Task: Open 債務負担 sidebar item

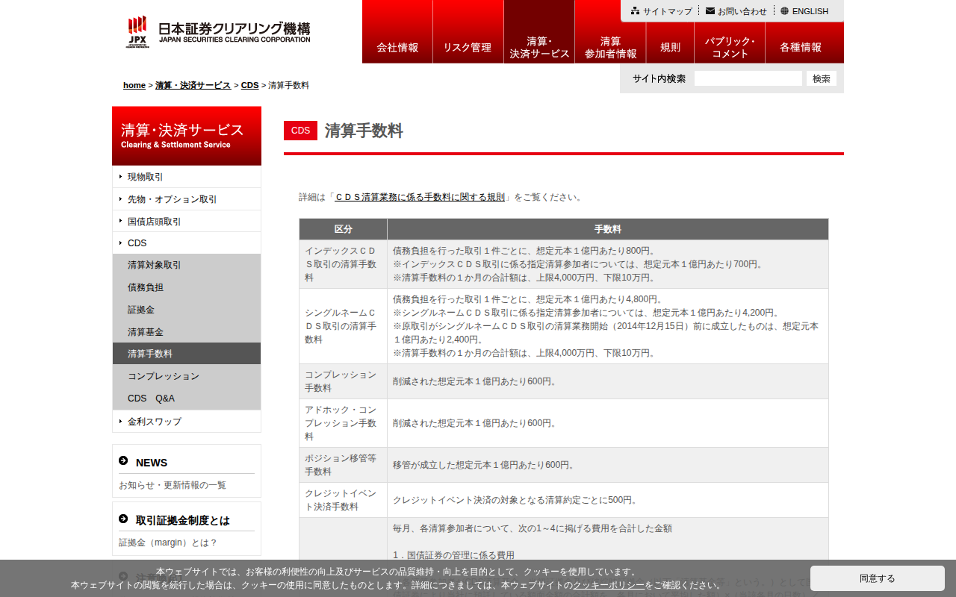Action: (187, 287)
